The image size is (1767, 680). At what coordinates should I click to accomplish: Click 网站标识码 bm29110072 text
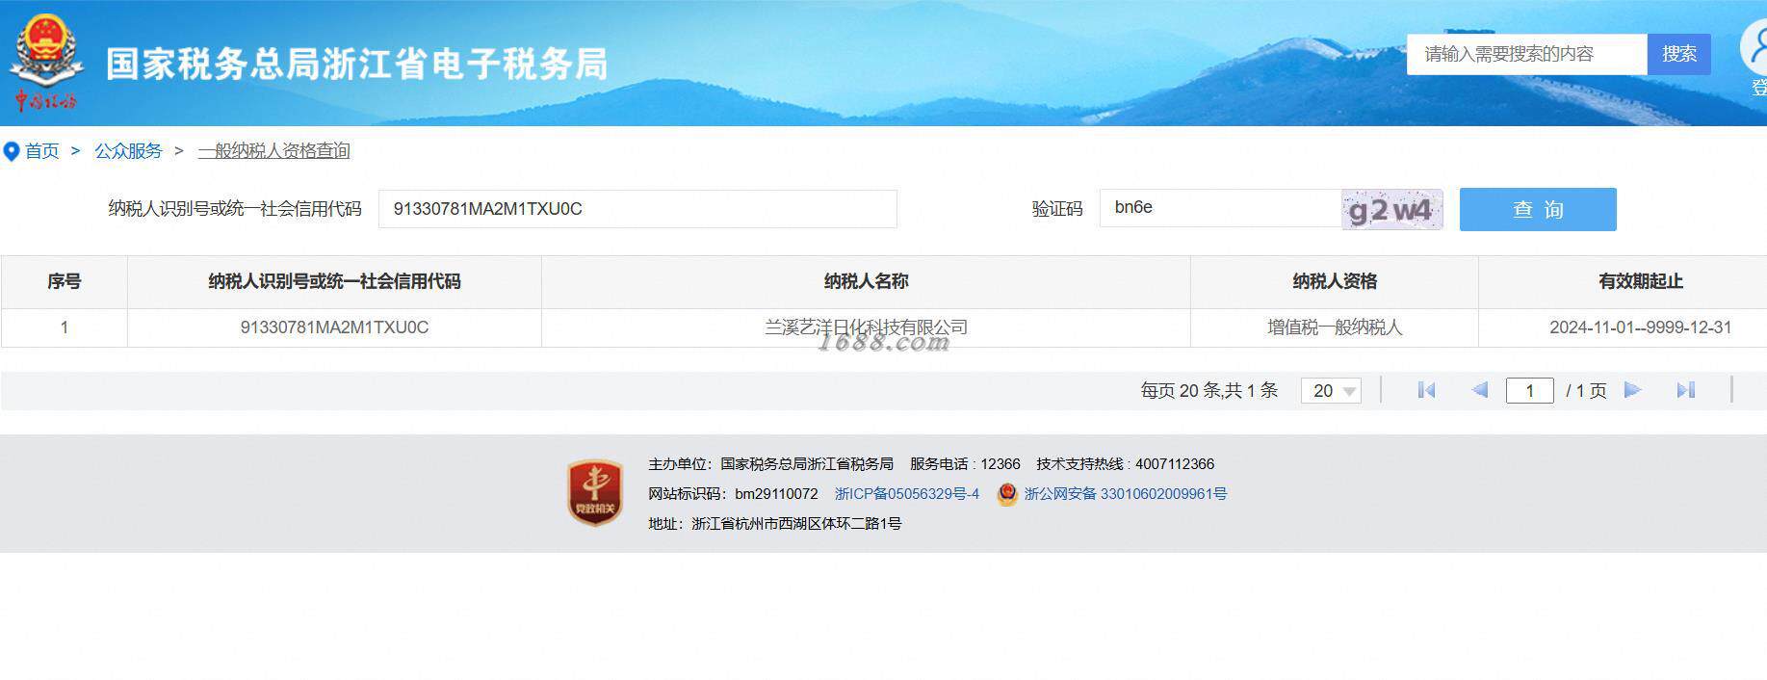(x=733, y=494)
